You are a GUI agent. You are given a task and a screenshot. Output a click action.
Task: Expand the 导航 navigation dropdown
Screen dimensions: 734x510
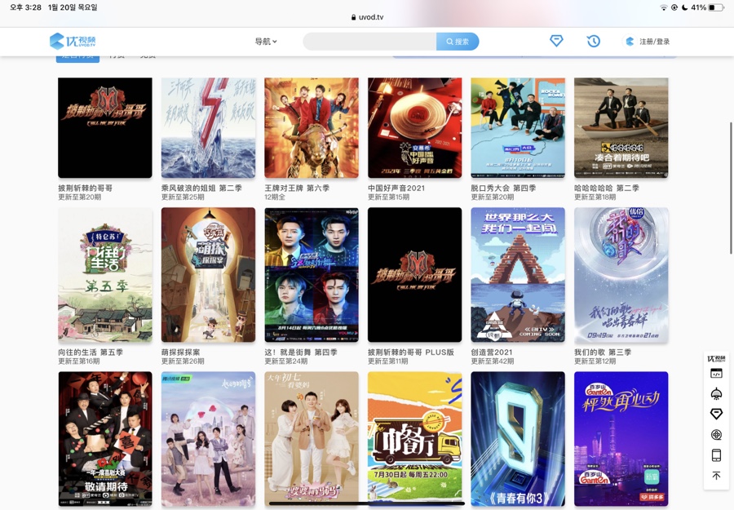coord(265,42)
